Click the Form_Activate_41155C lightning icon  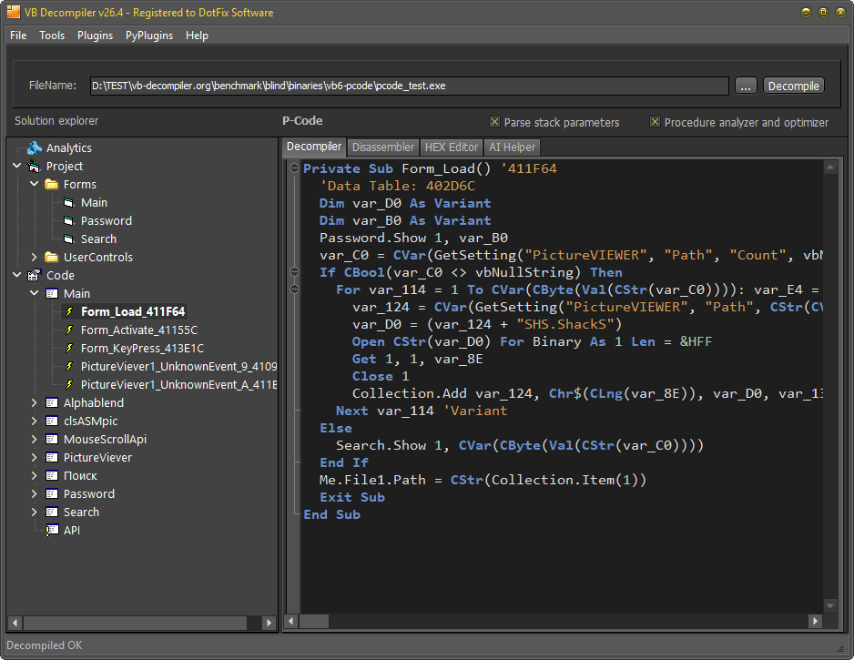point(69,330)
